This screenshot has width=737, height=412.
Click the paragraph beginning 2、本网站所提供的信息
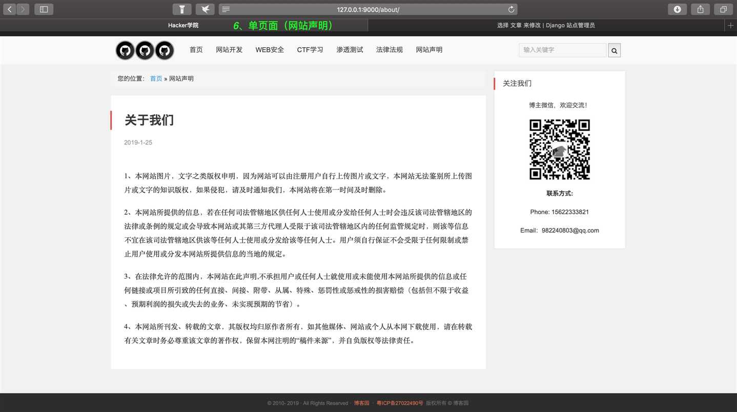pos(298,233)
